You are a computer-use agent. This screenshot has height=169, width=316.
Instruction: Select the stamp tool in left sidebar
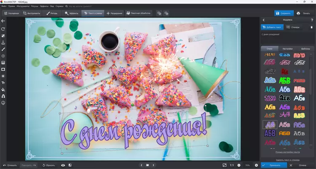point(3,42)
